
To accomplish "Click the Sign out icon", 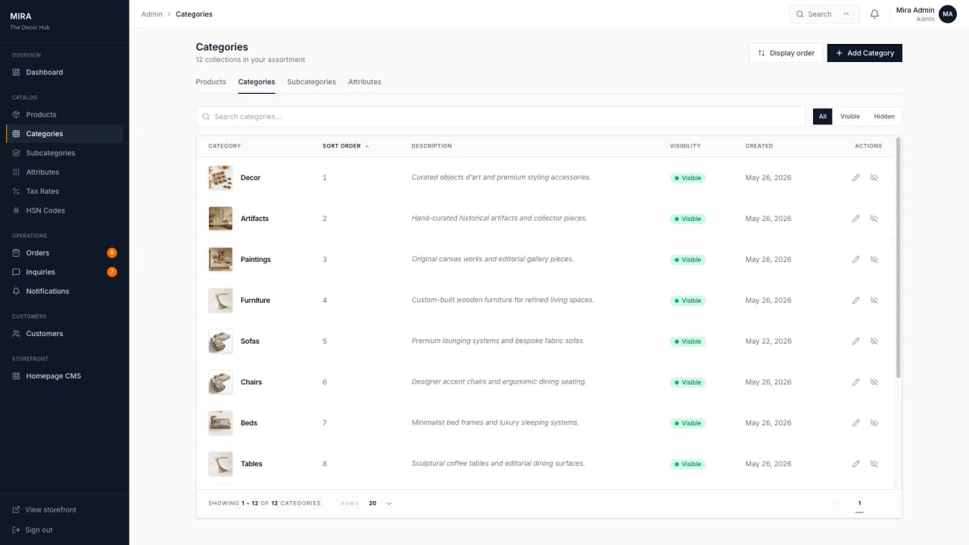I will tap(16, 530).
